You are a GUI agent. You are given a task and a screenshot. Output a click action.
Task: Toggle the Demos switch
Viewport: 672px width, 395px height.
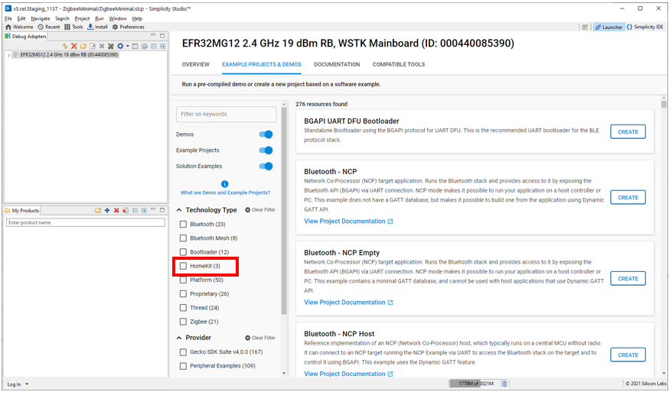coord(266,134)
